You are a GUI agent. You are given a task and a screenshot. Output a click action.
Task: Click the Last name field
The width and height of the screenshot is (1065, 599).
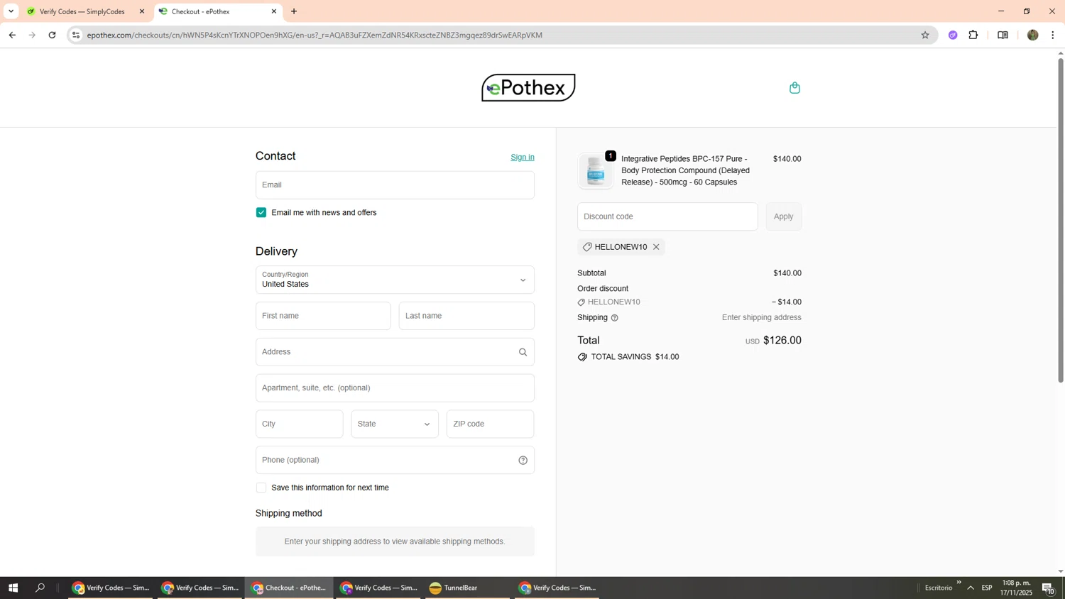coord(466,316)
